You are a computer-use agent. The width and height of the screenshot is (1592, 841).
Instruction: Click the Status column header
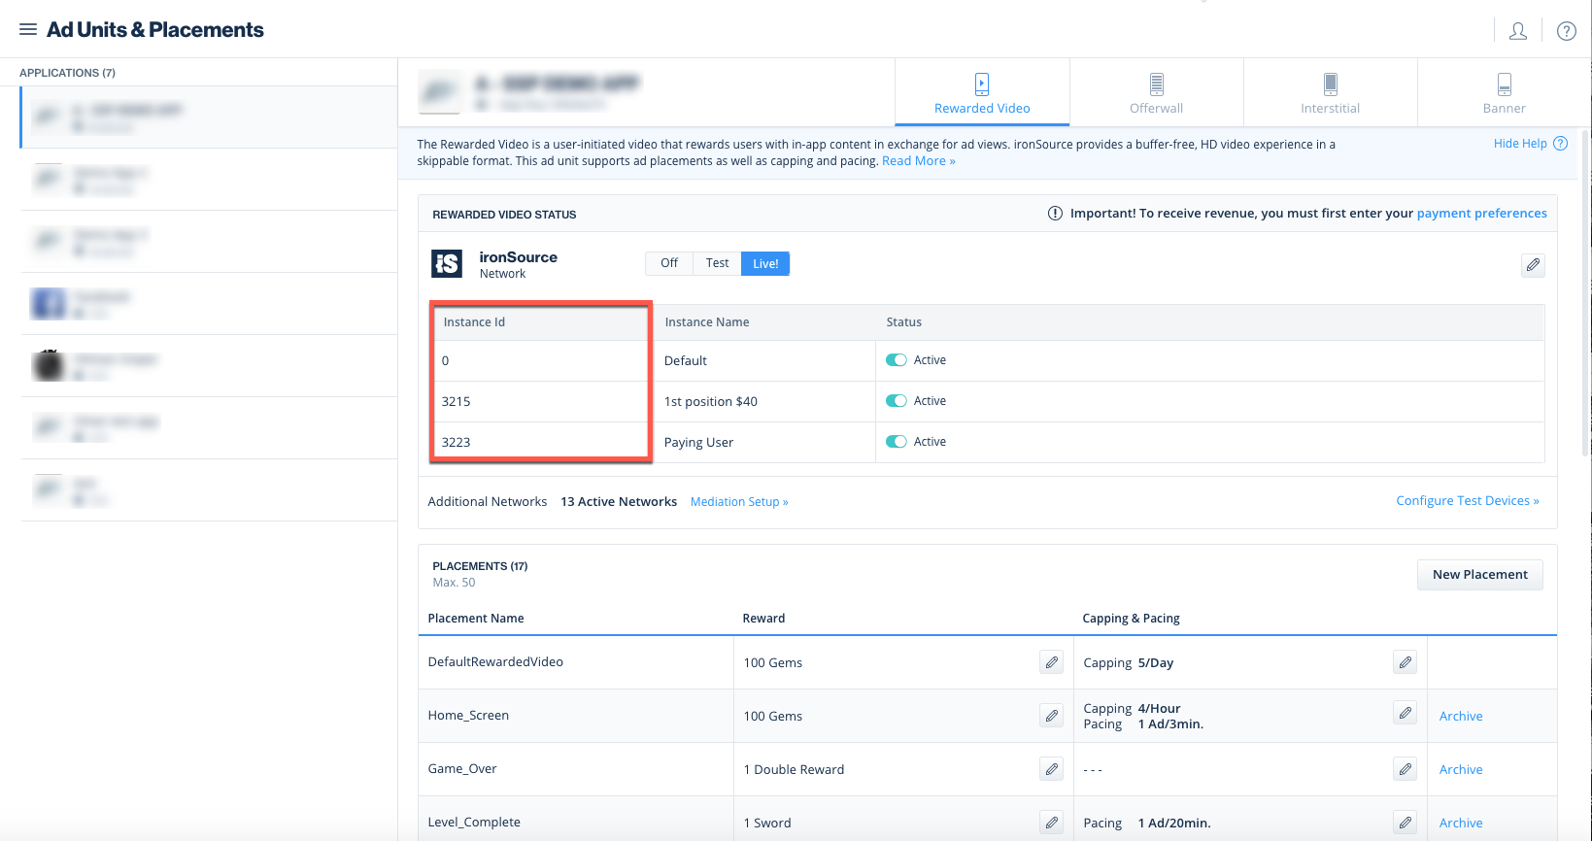pos(904,322)
